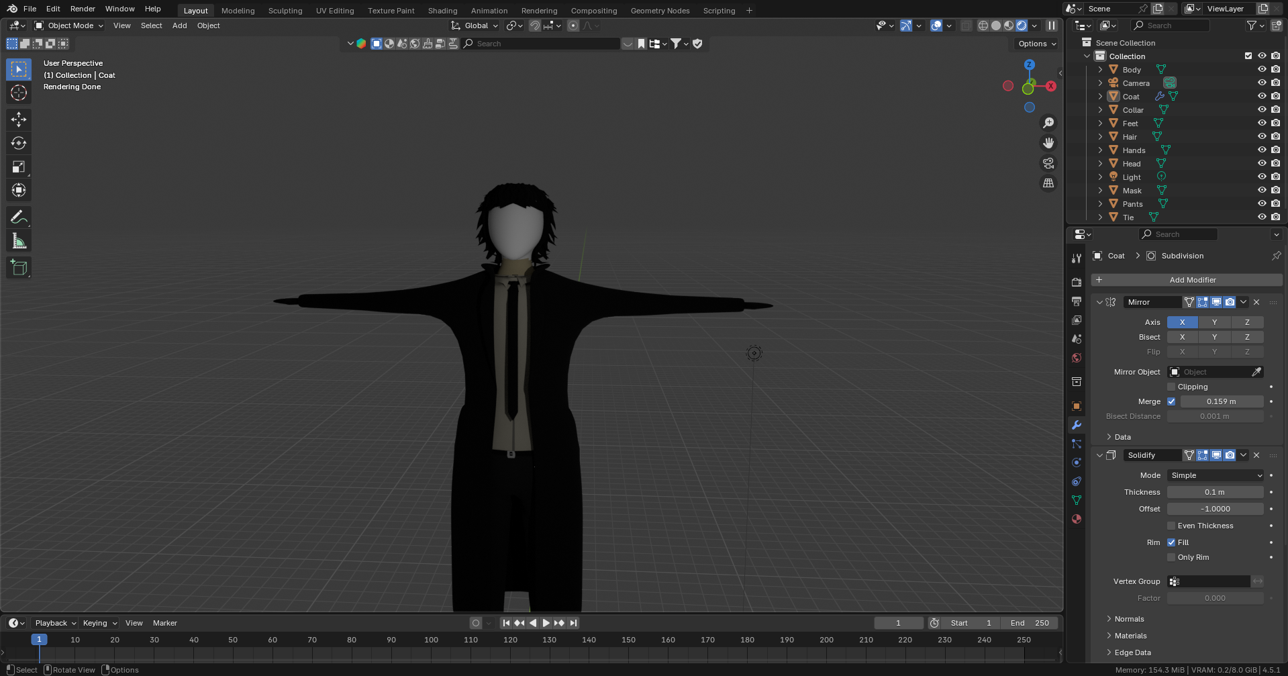Select the Measure tool
This screenshot has width=1288, height=676.
19,241
